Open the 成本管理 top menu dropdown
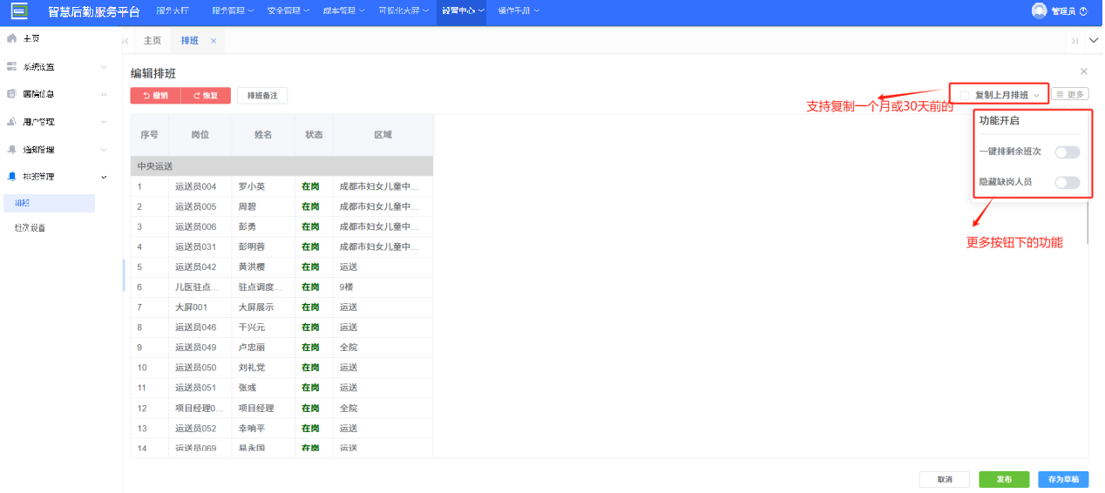Image resolution: width=1105 pixels, height=493 pixels. (x=343, y=10)
